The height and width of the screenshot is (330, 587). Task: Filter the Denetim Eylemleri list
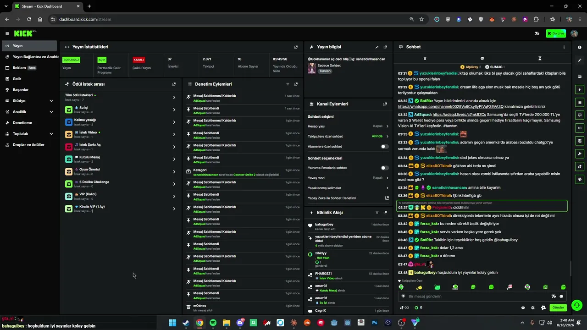pos(288,84)
